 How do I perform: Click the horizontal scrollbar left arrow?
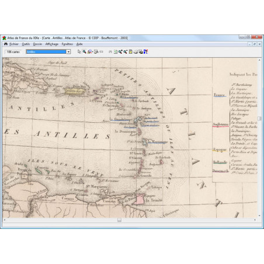pyautogui.click(x=5, y=220)
